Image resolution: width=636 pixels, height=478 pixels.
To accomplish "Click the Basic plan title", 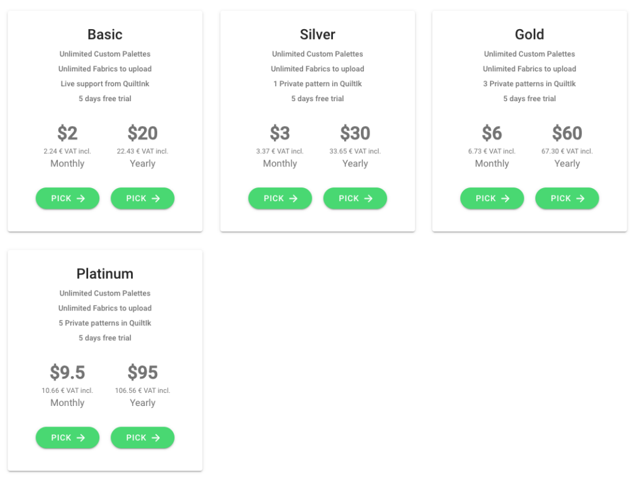I will pos(105,35).
